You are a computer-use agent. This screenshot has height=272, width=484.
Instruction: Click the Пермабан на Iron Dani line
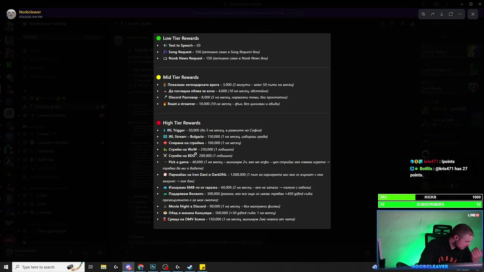(x=243, y=178)
